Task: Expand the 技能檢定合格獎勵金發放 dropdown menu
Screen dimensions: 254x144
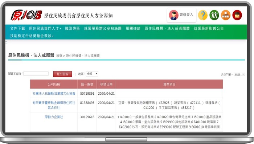Action: 32,36
